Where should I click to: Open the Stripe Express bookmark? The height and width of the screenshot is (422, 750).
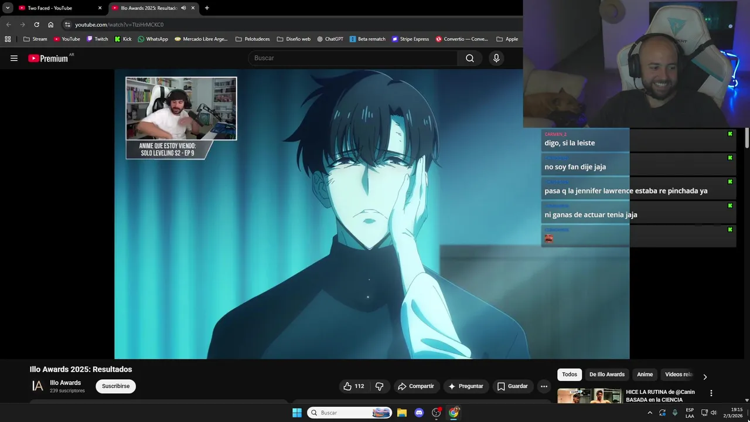tap(410, 39)
